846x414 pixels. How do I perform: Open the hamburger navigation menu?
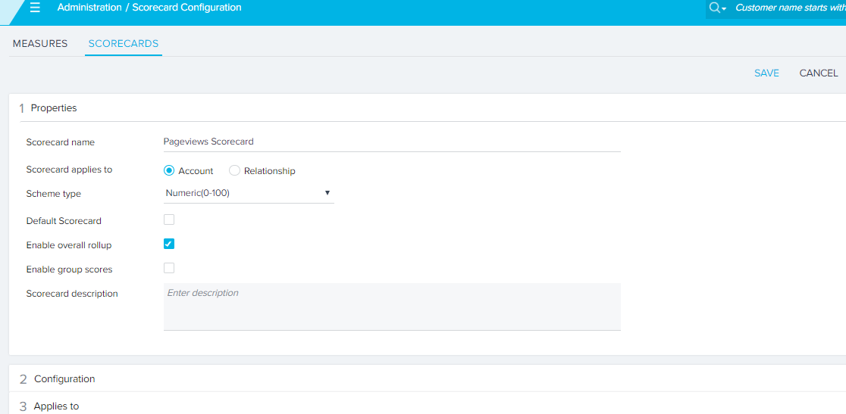click(35, 8)
